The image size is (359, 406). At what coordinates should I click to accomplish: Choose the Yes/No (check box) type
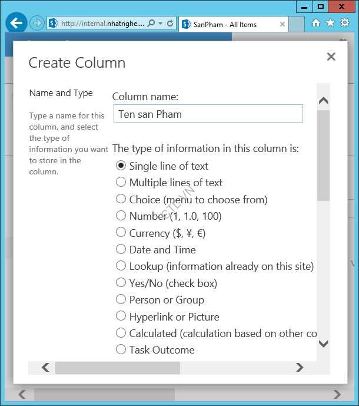121,283
